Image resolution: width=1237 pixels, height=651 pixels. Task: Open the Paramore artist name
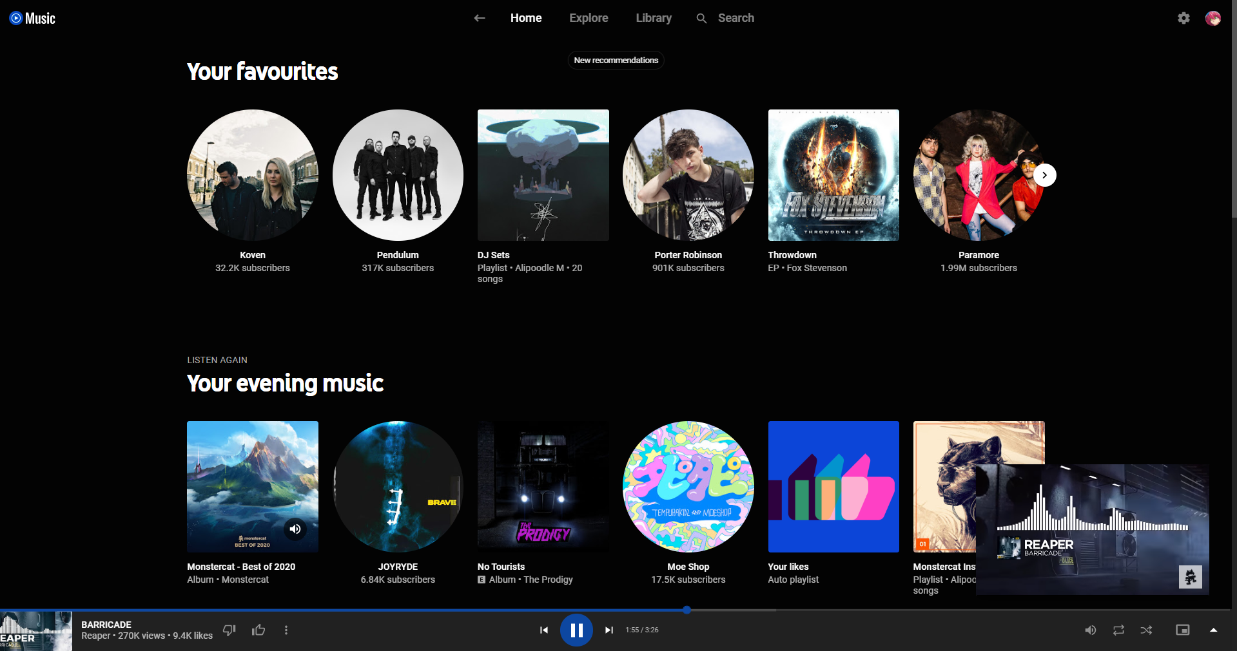click(979, 255)
